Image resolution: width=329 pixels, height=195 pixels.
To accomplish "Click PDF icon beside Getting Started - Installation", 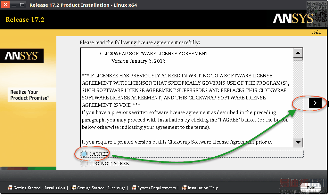I will pyautogui.click(x=10, y=188).
